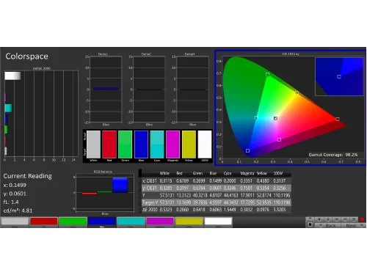367x275 pixels.
Task: Select the magenta patch in bottom color strip
Action: pos(160,221)
